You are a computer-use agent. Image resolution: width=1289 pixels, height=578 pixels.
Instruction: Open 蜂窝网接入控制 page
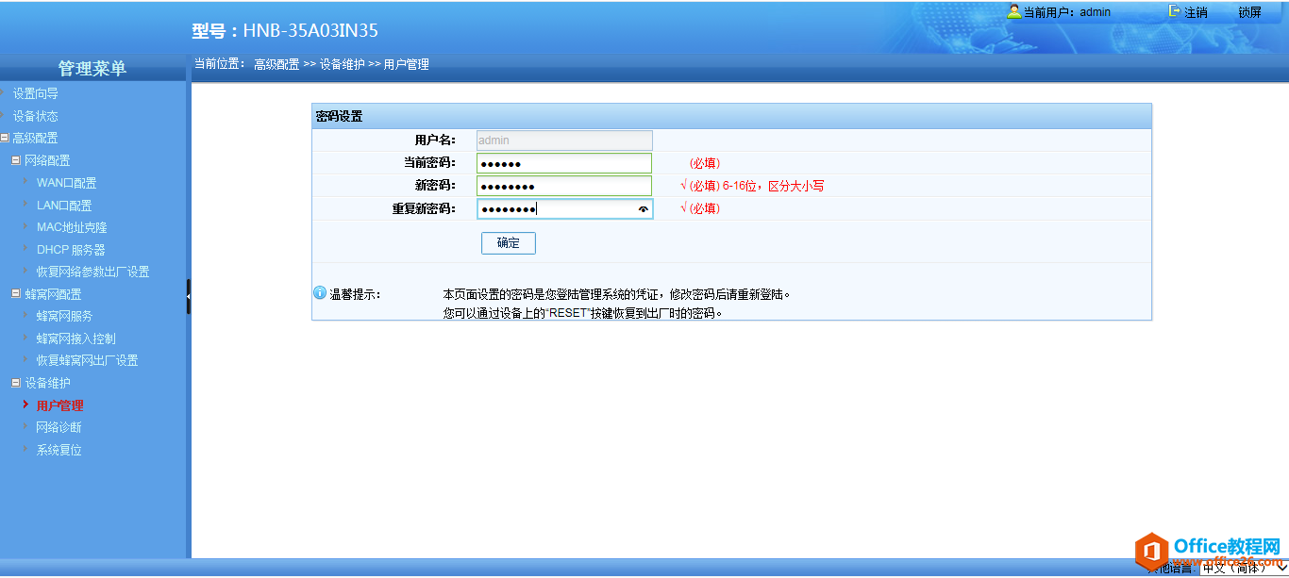click(75, 339)
